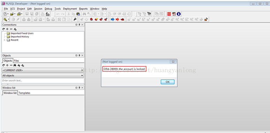The width and height of the screenshot is (270, 133).
Task: Open the Reports menu
Action: [x=83, y=9]
